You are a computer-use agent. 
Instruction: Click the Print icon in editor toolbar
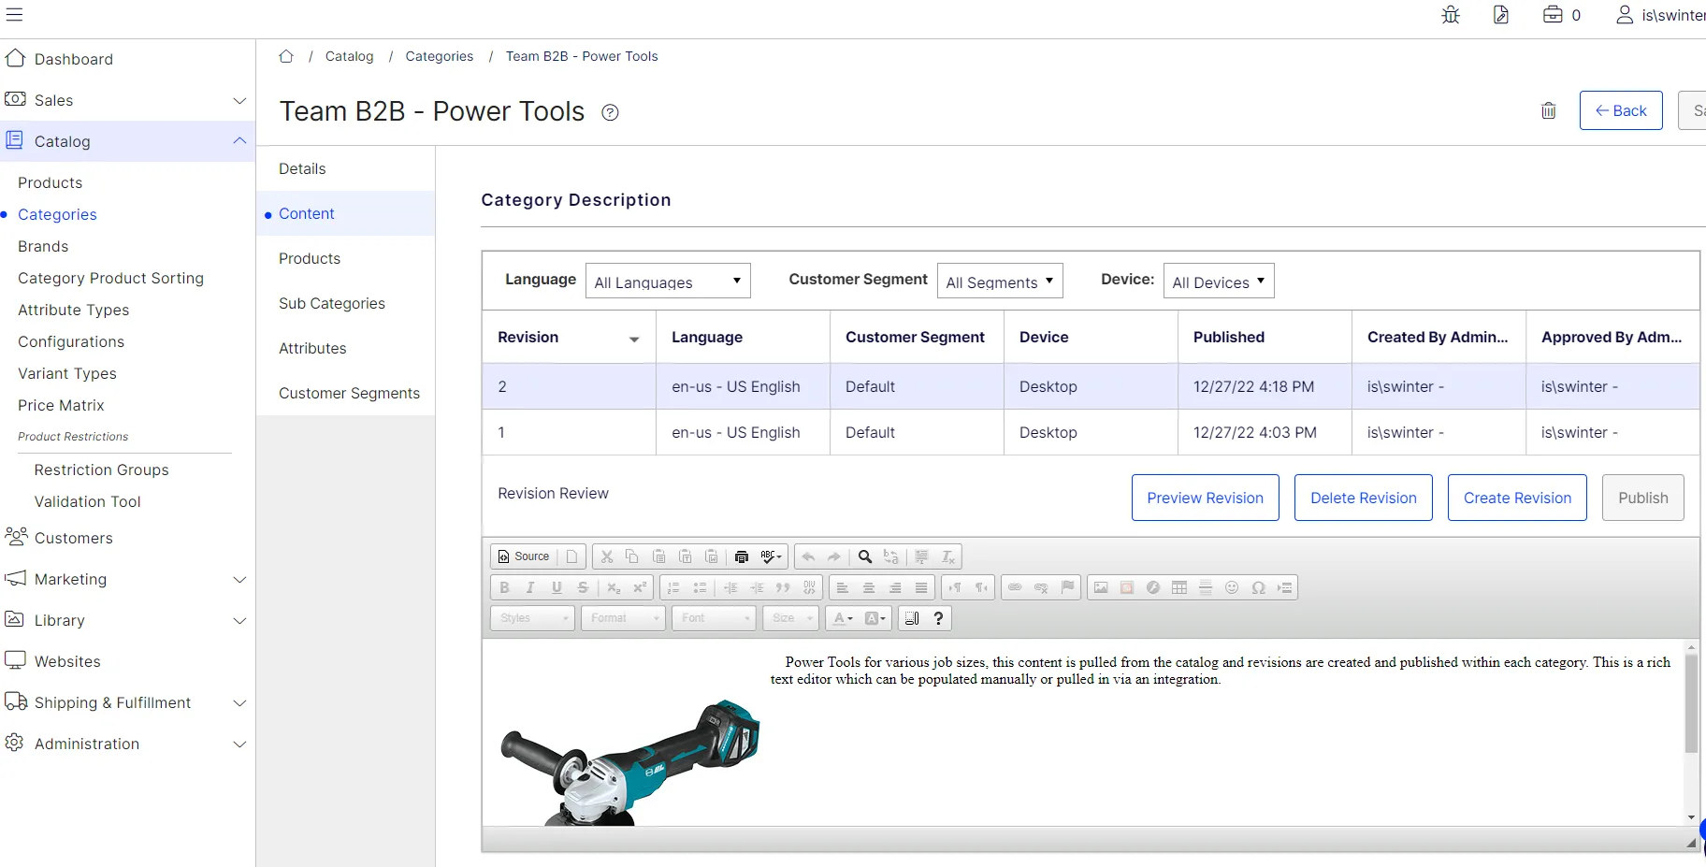pos(742,556)
